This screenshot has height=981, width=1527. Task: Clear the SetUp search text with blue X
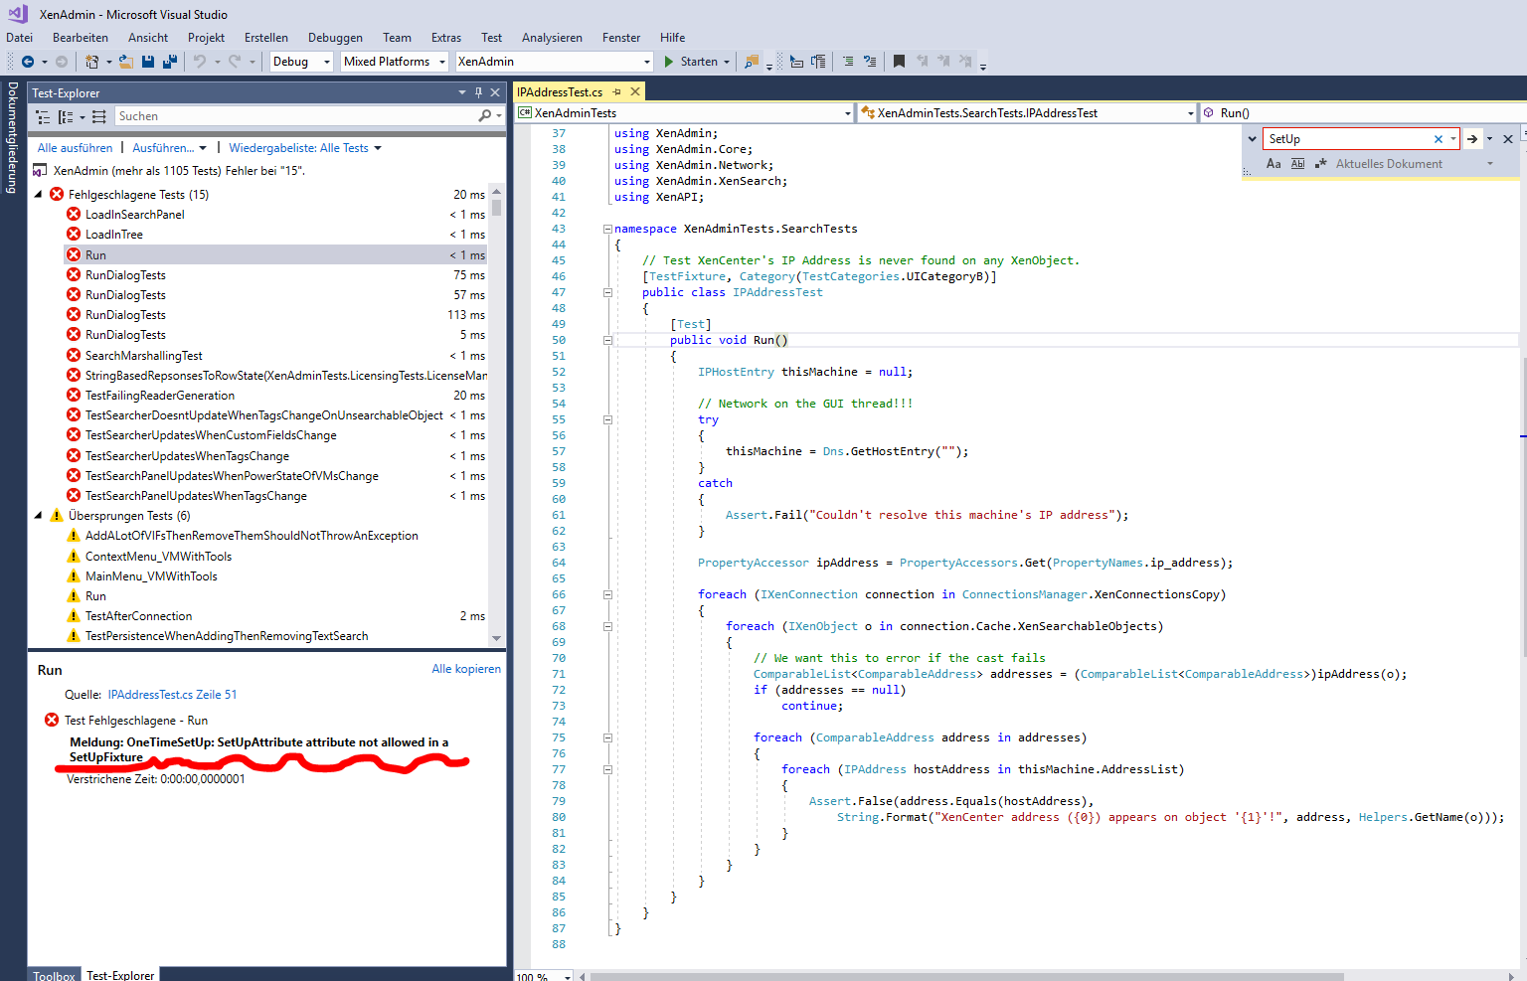click(1438, 139)
